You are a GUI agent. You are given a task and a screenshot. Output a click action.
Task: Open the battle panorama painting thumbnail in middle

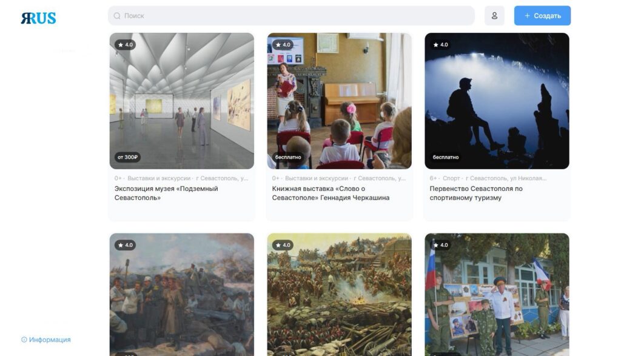pyautogui.click(x=340, y=295)
